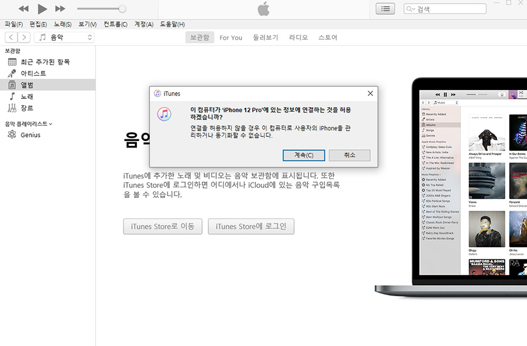Click the fast-forward next track button
The height and width of the screenshot is (346, 527).
click(x=60, y=9)
